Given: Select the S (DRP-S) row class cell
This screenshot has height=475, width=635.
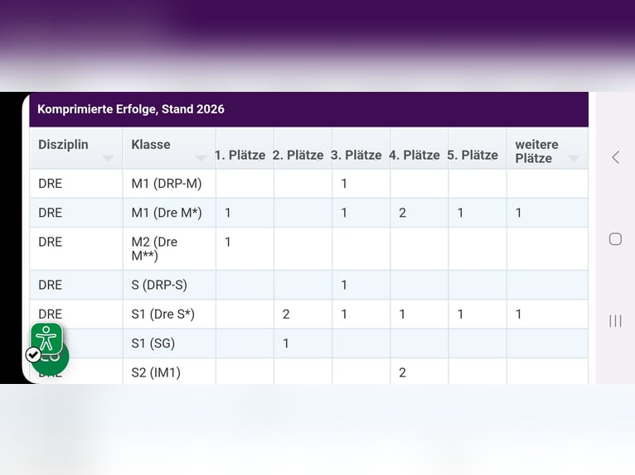Looking at the screenshot, I should point(159,285).
